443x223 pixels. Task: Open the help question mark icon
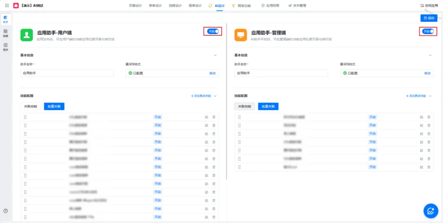click(5, 211)
